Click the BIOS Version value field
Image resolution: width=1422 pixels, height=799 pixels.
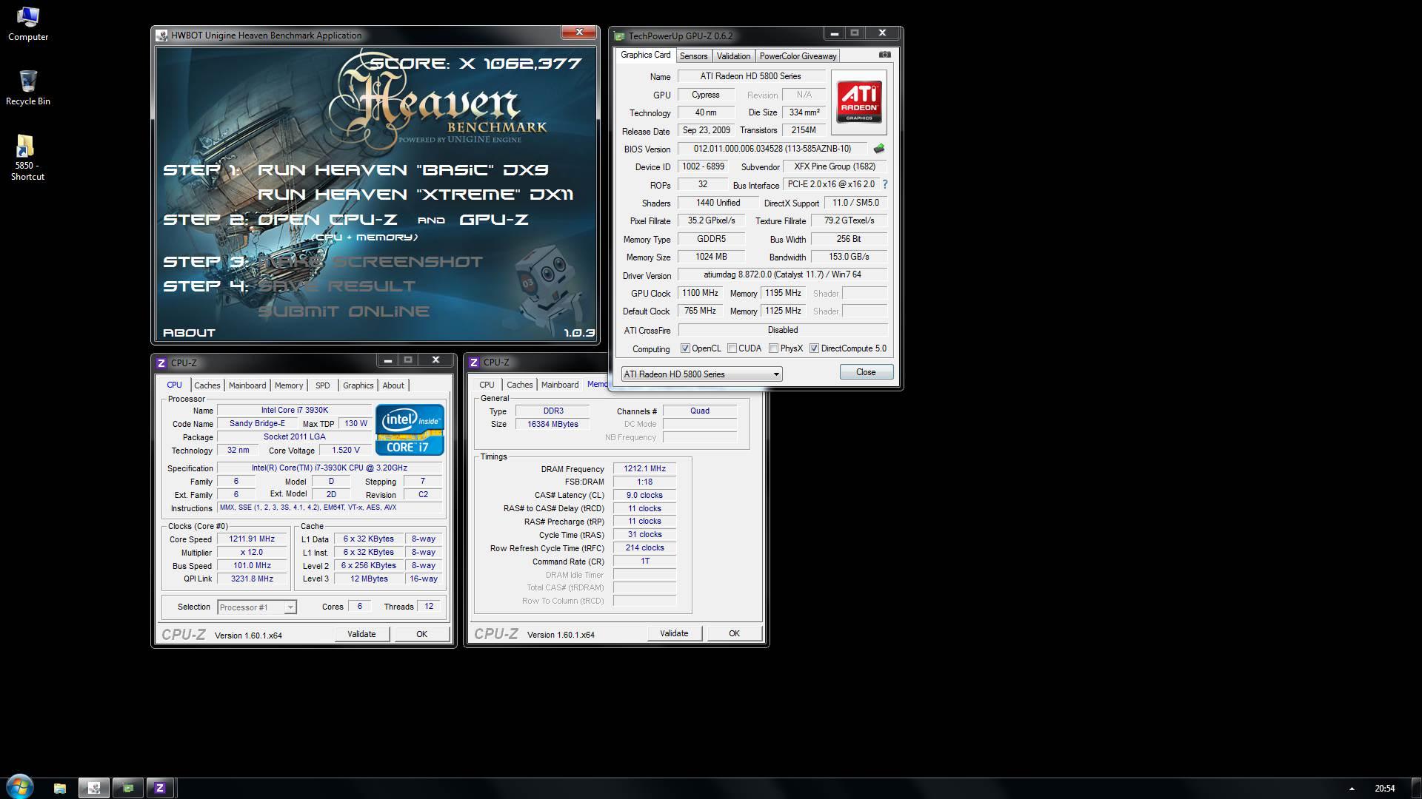tap(772, 149)
